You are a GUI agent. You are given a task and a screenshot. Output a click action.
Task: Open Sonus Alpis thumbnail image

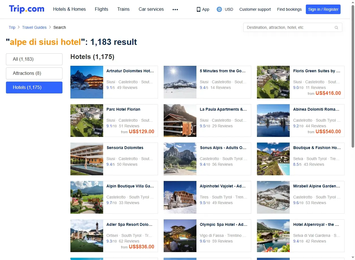click(x=180, y=159)
